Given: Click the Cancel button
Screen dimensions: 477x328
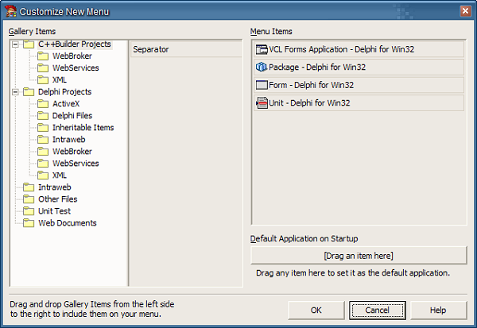Looking at the screenshot, I should 377,310.
